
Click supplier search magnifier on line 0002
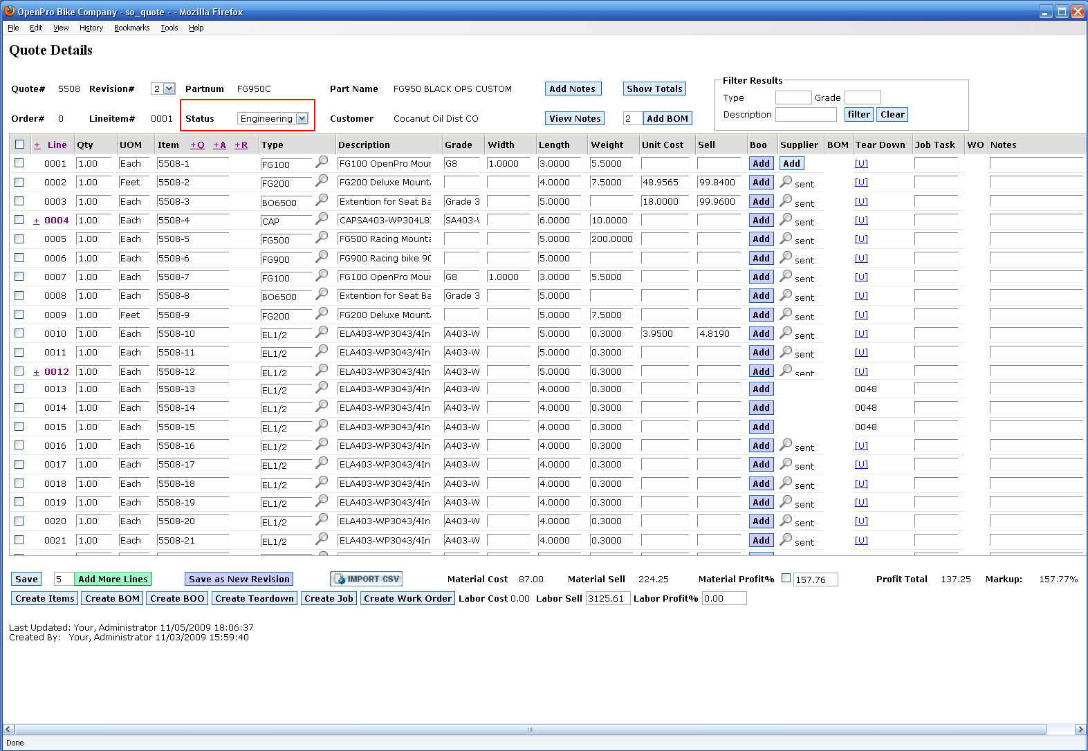click(x=786, y=181)
